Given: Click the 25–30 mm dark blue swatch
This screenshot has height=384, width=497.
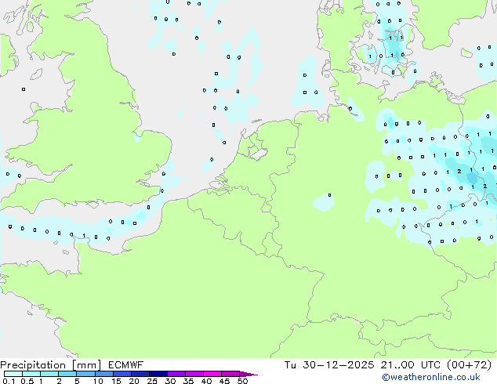Looking at the screenshot, I should [158, 374].
